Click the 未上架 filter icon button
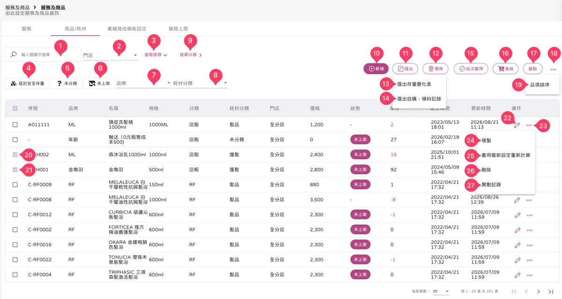The width and height of the screenshot is (562, 299). point(99,83)
